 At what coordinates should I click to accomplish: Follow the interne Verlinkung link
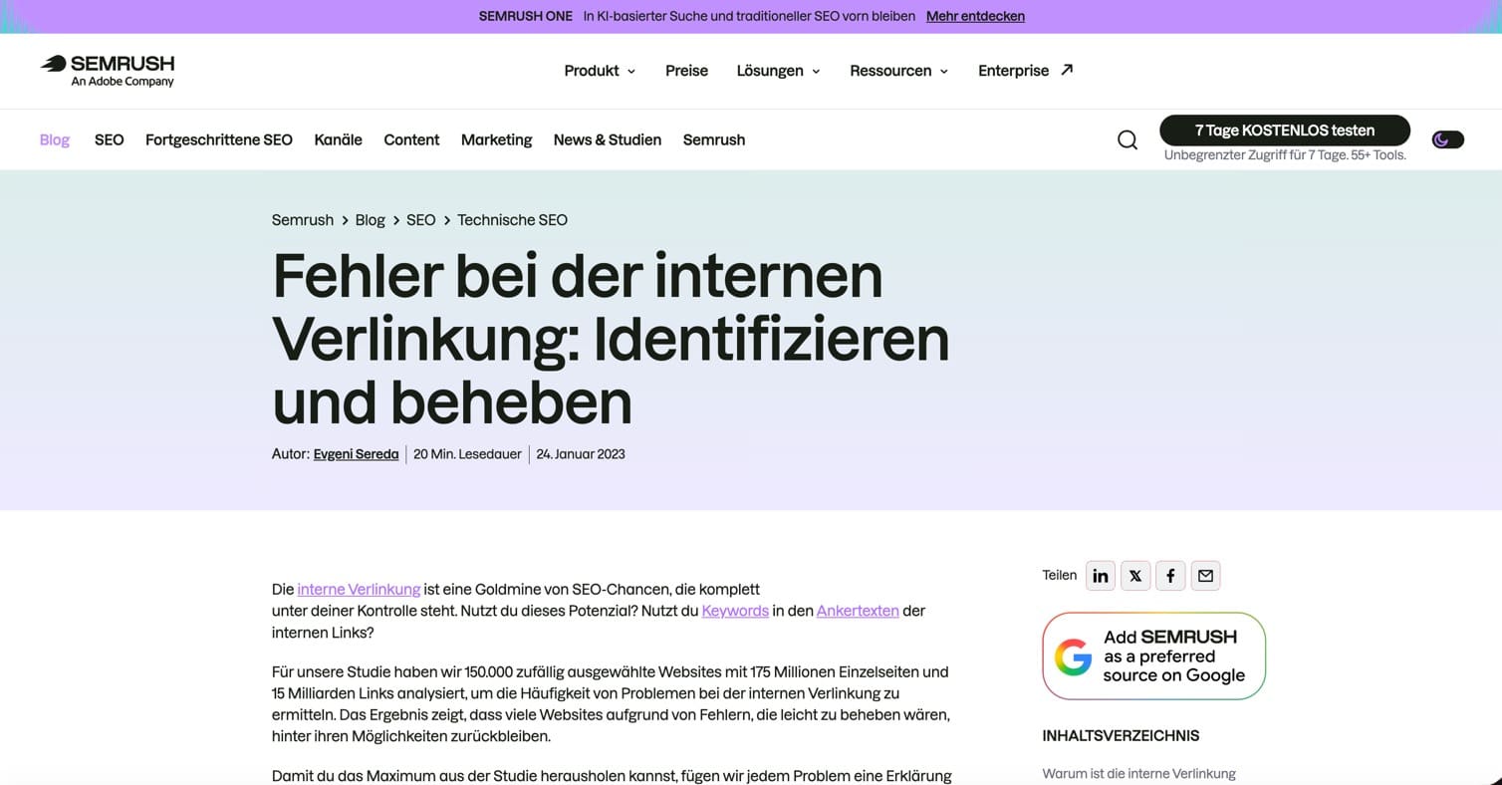pyautogui.click(x=359, y=589)
